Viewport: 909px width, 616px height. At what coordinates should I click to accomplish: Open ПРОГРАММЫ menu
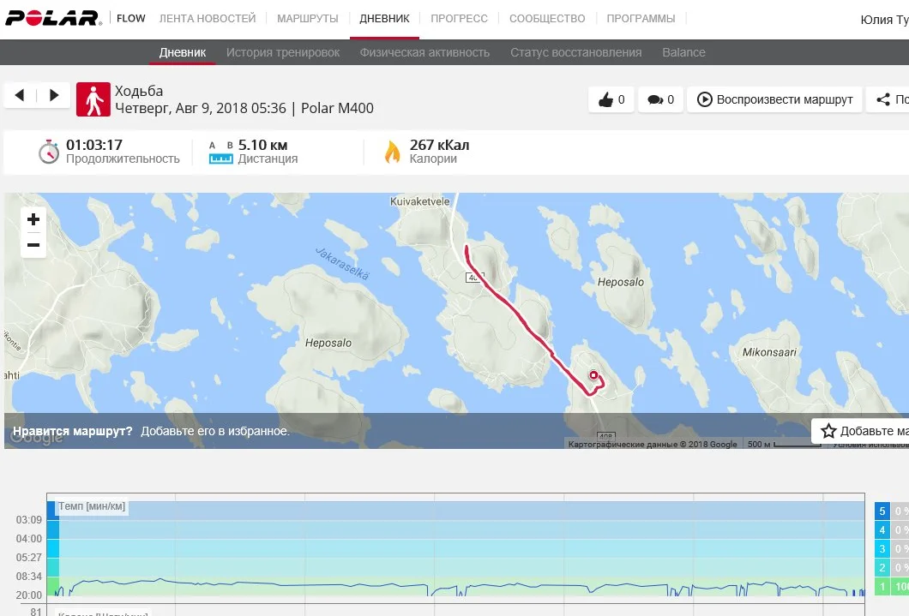coord(641,19)
